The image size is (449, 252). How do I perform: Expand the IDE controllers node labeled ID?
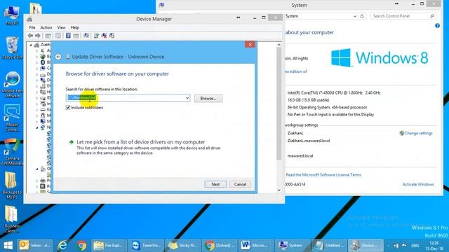click(x=37, y=98)
